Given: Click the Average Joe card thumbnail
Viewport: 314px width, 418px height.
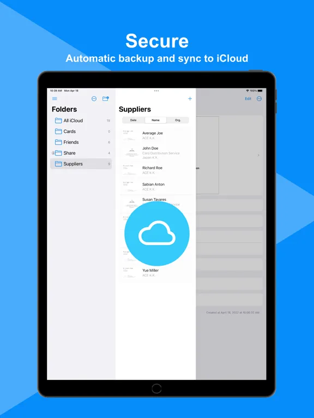Looking at the screenshot, I should tap(130, 136).
